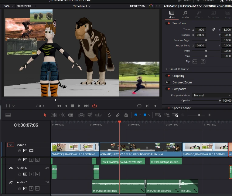Open the viewer transform overlay dropdown arrow

tap(14, 106)
